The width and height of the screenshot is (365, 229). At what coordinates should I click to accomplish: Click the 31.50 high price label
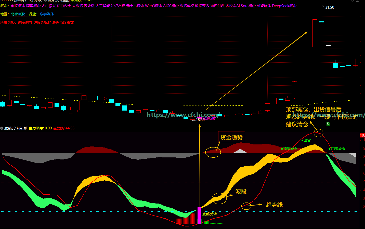[x=330, y=7]
